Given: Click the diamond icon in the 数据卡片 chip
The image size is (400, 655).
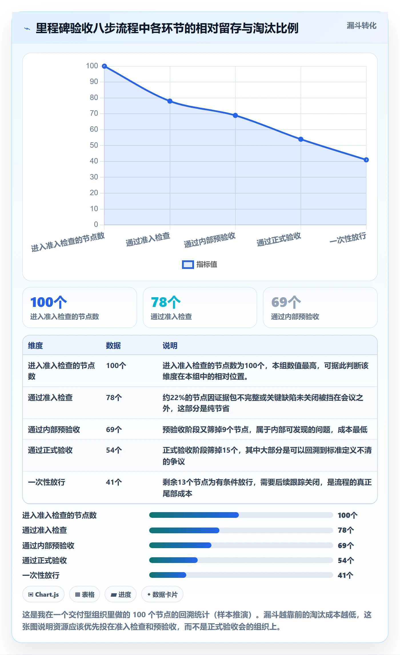Looking at the screenshot, I should coord(149,594).
